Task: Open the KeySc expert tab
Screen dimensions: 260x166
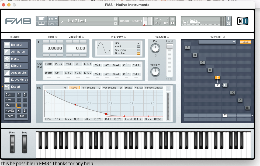Action: click(x=10, y=111)
